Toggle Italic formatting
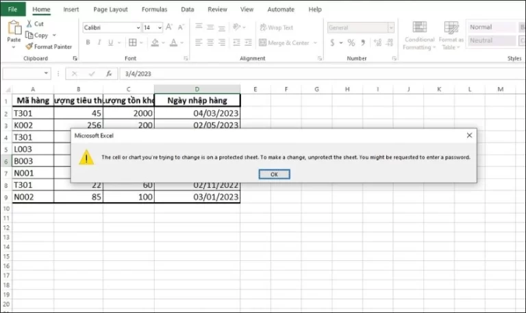The width and height of the screenshot is (526, 313). pos(99,42)
